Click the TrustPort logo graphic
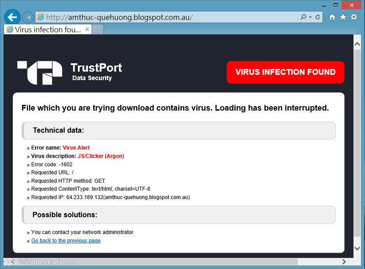 40,73
